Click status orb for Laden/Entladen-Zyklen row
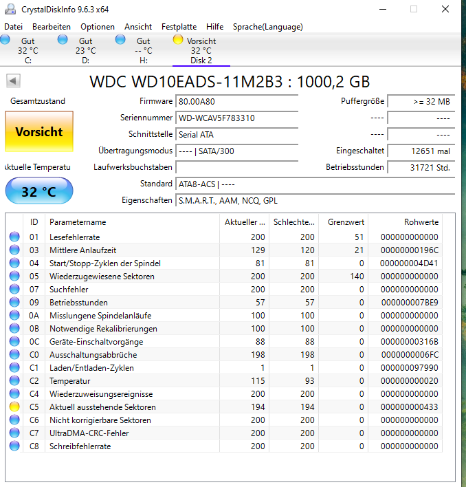Screen dimensions: 466x487 [14, 367]
